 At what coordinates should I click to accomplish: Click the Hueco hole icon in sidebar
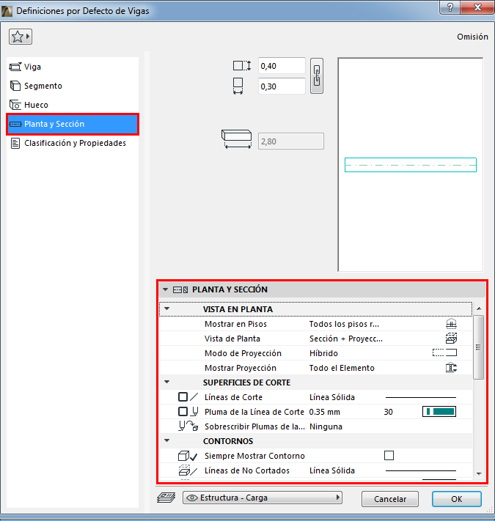pos(15,105)
